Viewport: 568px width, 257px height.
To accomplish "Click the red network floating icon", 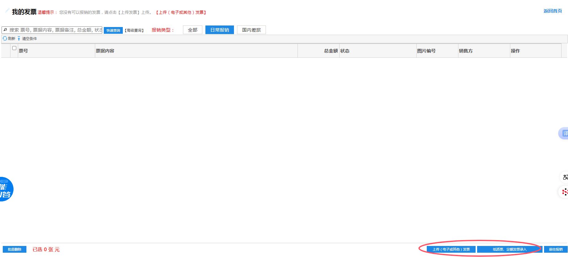I will 565,192.
